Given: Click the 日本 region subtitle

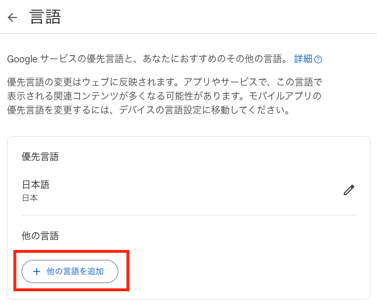Looking at the screenshot, I should point(30,198).
